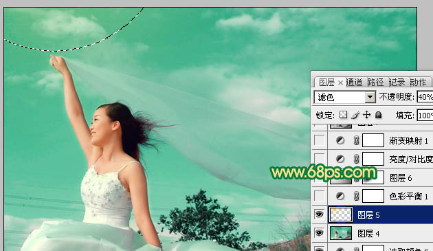433x251 pixels.
Task: Select the 图层 5 thumbnail
Action: (341, 215)
